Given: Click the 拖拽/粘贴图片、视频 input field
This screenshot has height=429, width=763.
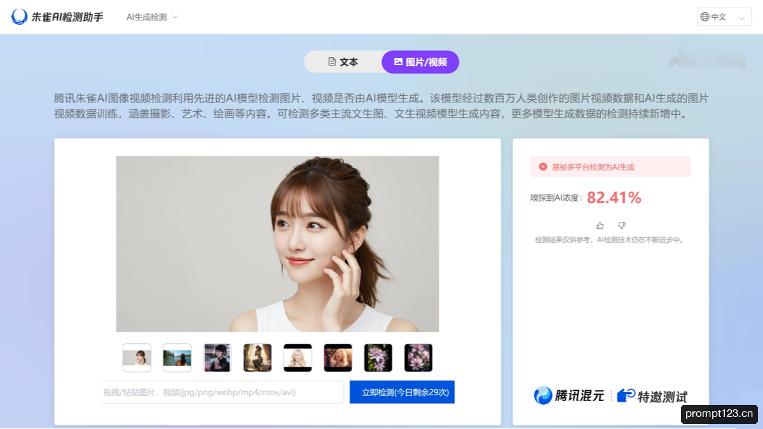Looking at the screenshot, I should click(222, 392).
